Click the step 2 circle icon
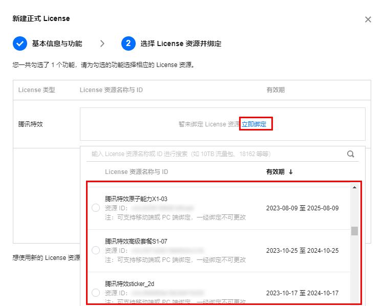Image resolution: width=384 pixels, height=306 pixels. point(129,43)
